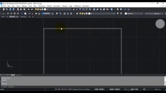Viewport: 166px width, 93px height.
Task: Open the Dimension menu
Action: (42, 6)
